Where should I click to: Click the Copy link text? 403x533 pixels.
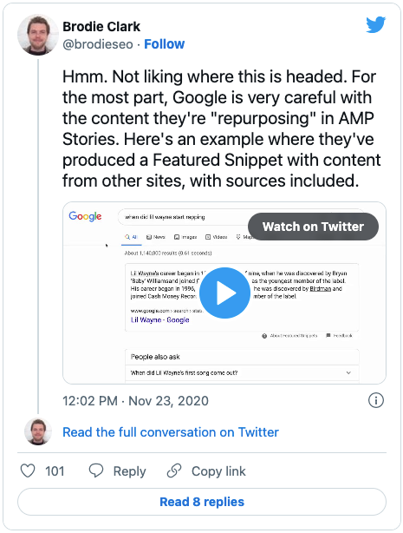pyautogui.click(x=218, y=471)
